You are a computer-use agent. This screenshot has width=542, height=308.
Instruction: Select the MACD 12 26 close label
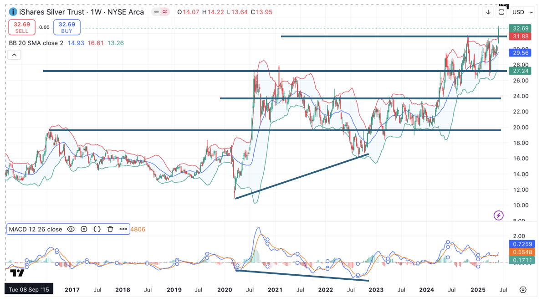(36, 229)
